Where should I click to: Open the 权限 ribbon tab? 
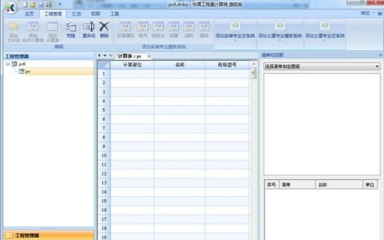pos(95,14)
